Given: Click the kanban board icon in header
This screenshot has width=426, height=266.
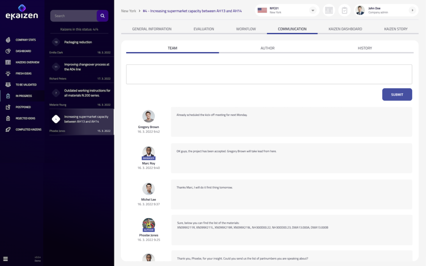Looking at the screenshot, I should [329, 10].
